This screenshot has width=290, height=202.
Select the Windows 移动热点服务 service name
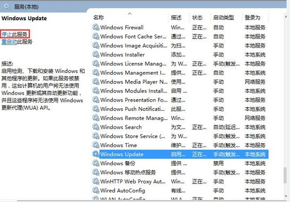coord(128,173)
